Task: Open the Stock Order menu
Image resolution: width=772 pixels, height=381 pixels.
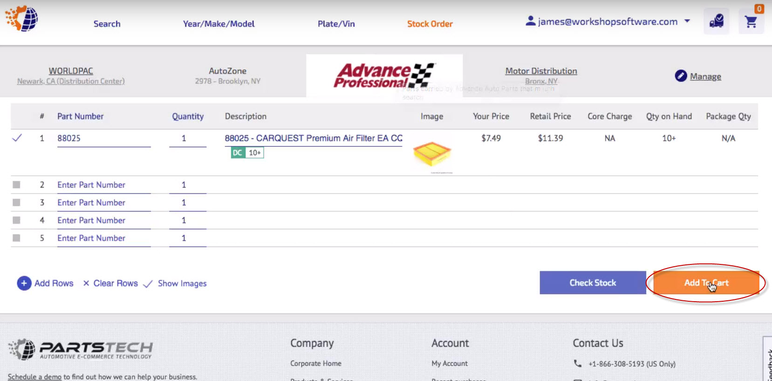Action: (430, 24)
